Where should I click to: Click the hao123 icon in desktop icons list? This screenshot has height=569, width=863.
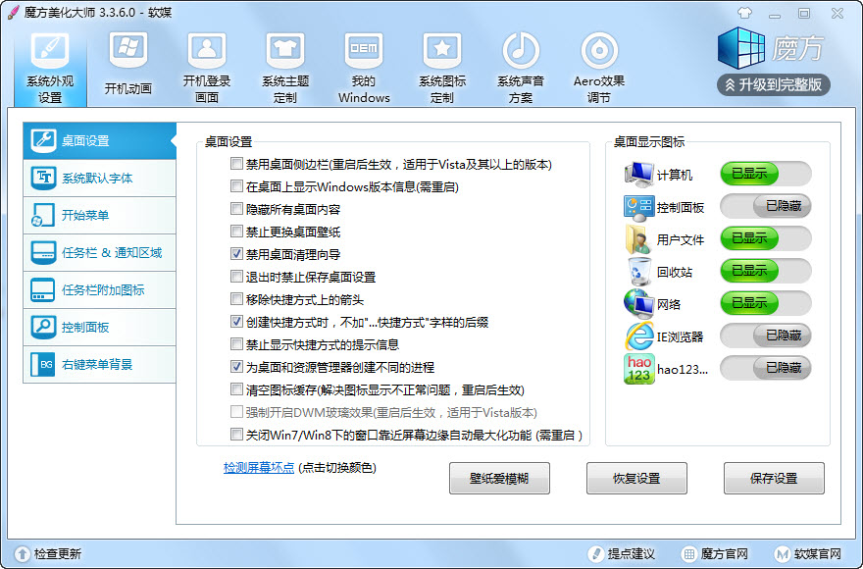click(638, 369)
